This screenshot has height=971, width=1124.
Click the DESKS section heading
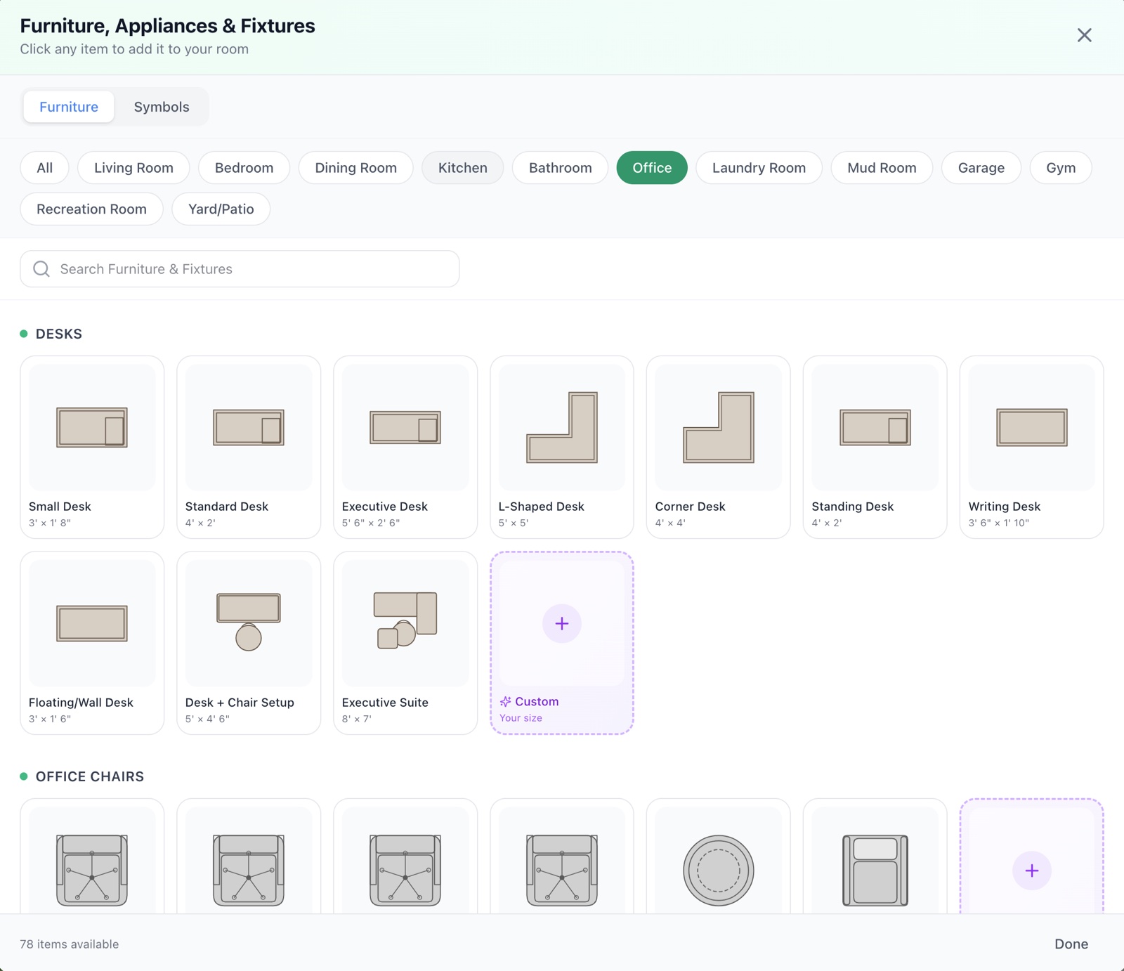click(59, 334)
